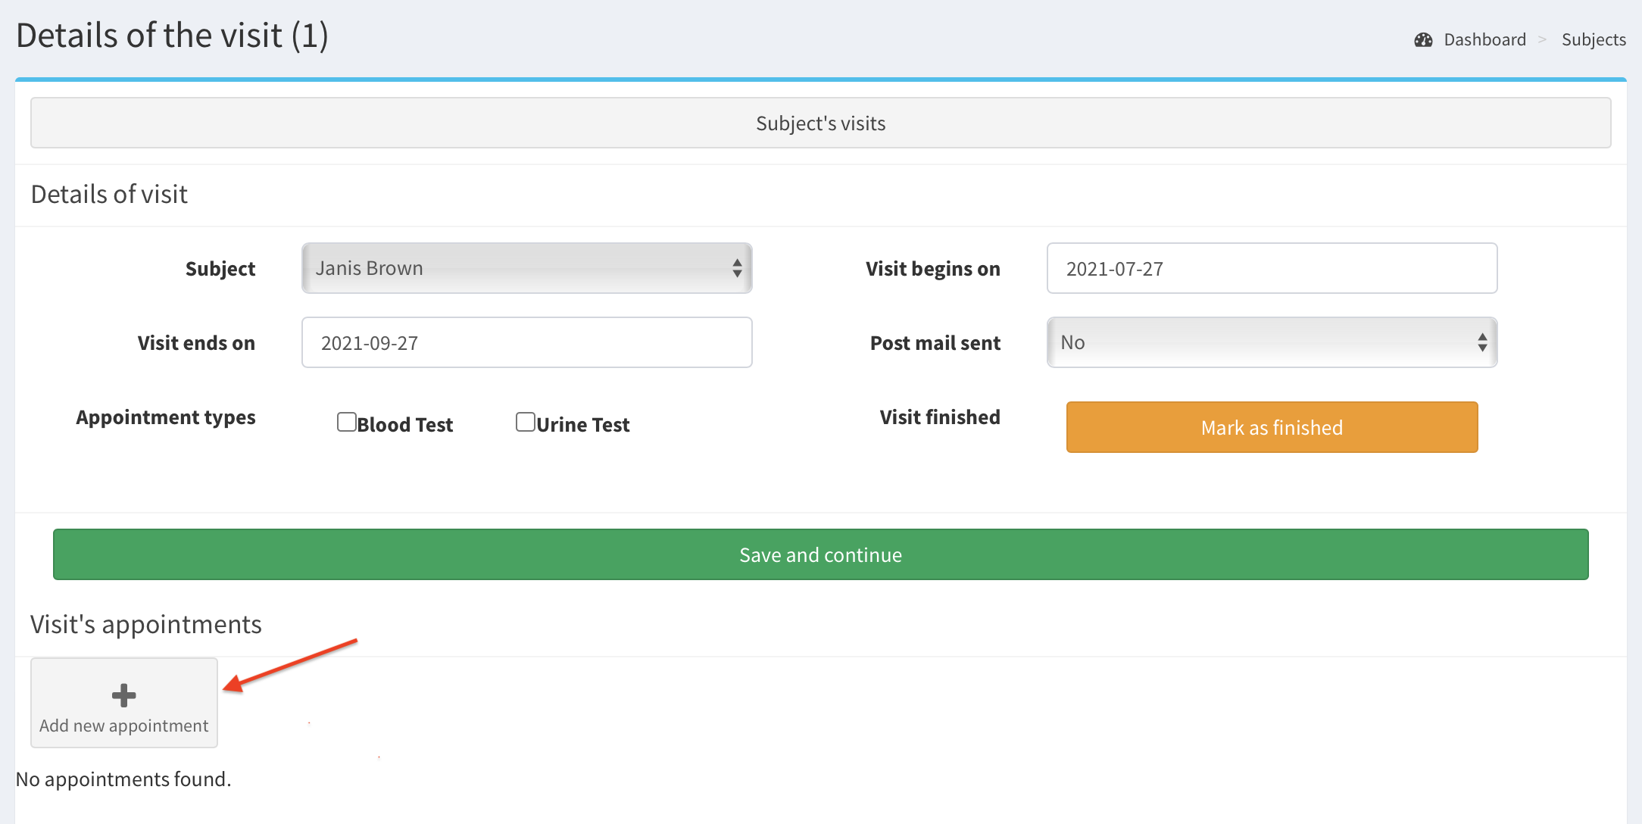
Task: Click the 'Visit begins on' field label
Action: [932, 269]
